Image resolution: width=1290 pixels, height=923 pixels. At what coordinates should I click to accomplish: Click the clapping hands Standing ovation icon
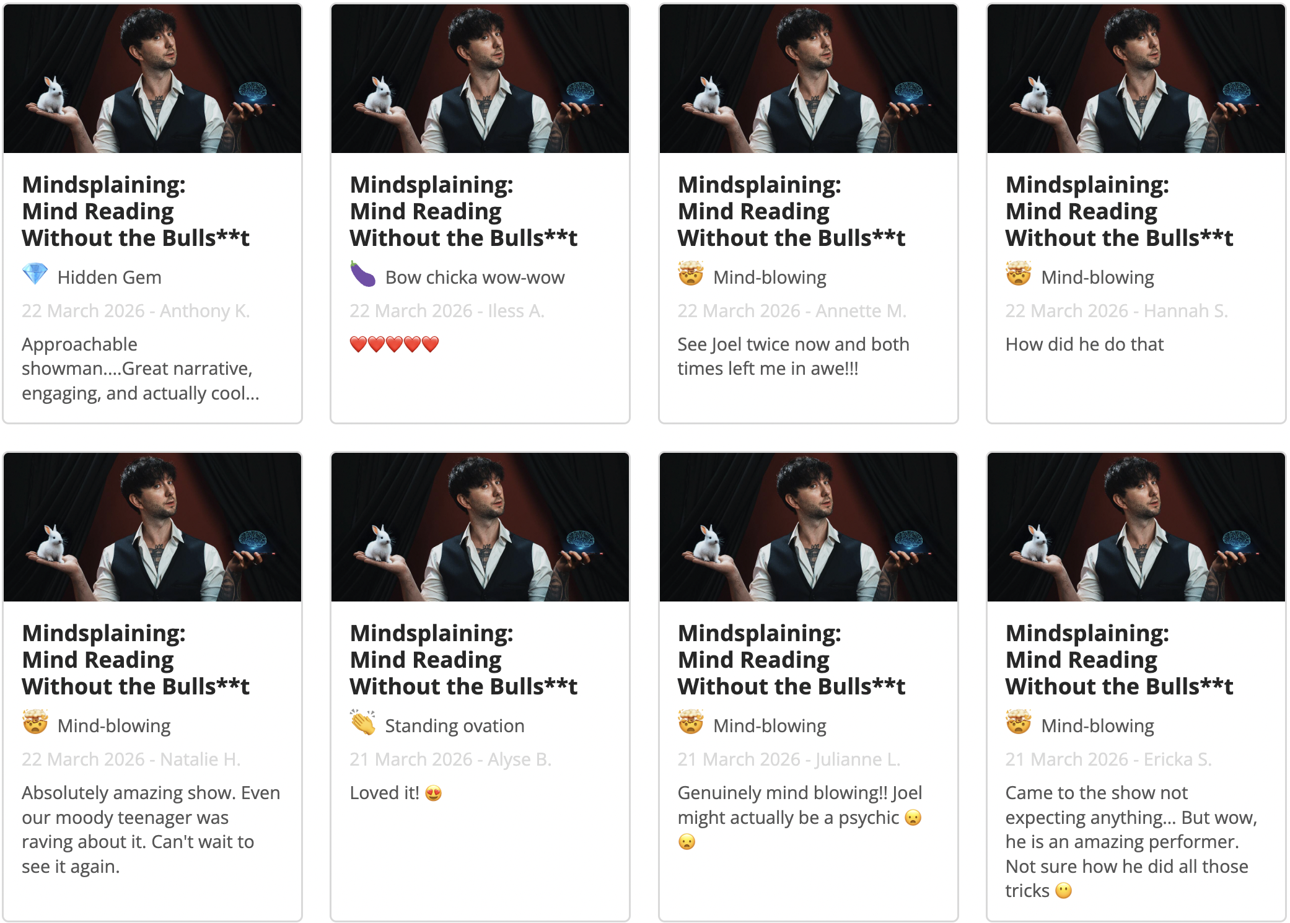click(x=363, y=722)
